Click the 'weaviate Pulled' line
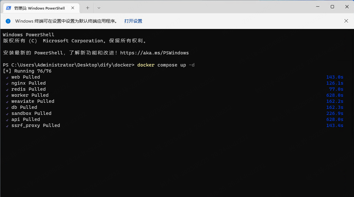 point(33,101)
